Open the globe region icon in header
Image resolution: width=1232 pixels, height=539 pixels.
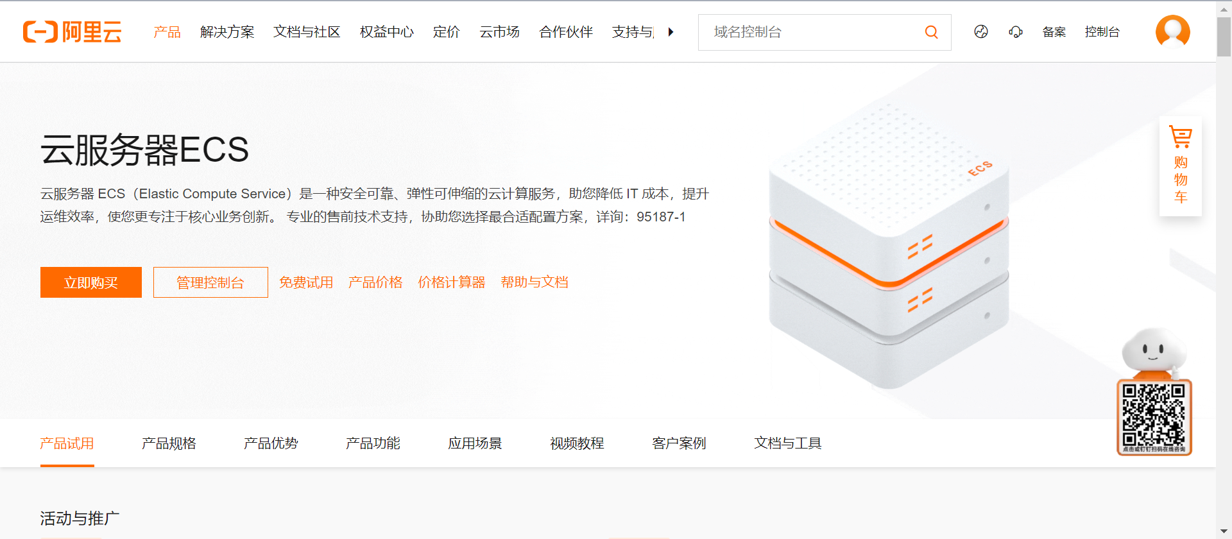[x=981, y=31]
